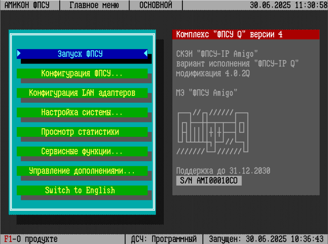Click the S/N AMI00010CO serial number field
328x244 pixels.
[x=209, y=181]
